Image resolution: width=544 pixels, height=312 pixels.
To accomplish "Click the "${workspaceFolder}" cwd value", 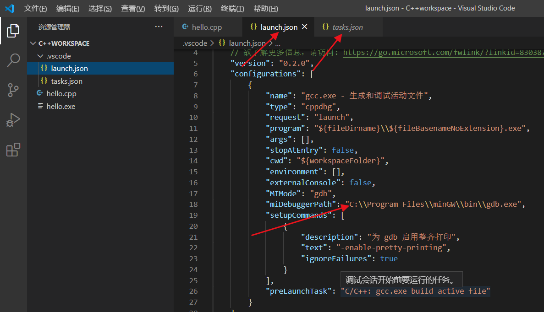I will pos(341,161).
